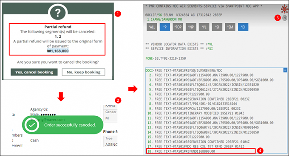Show the *NP notepad view
The image size is (289, 156).
(191, 27)
